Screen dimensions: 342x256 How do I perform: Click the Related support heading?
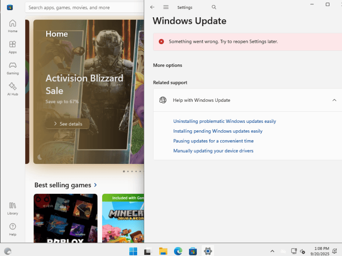pyautogui.click(x=170, y=83)
